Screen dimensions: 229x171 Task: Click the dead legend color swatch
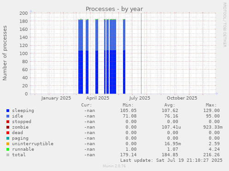tap(8, 133)
